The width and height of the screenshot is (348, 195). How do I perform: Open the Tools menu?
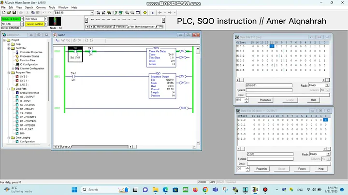point(52,7)
